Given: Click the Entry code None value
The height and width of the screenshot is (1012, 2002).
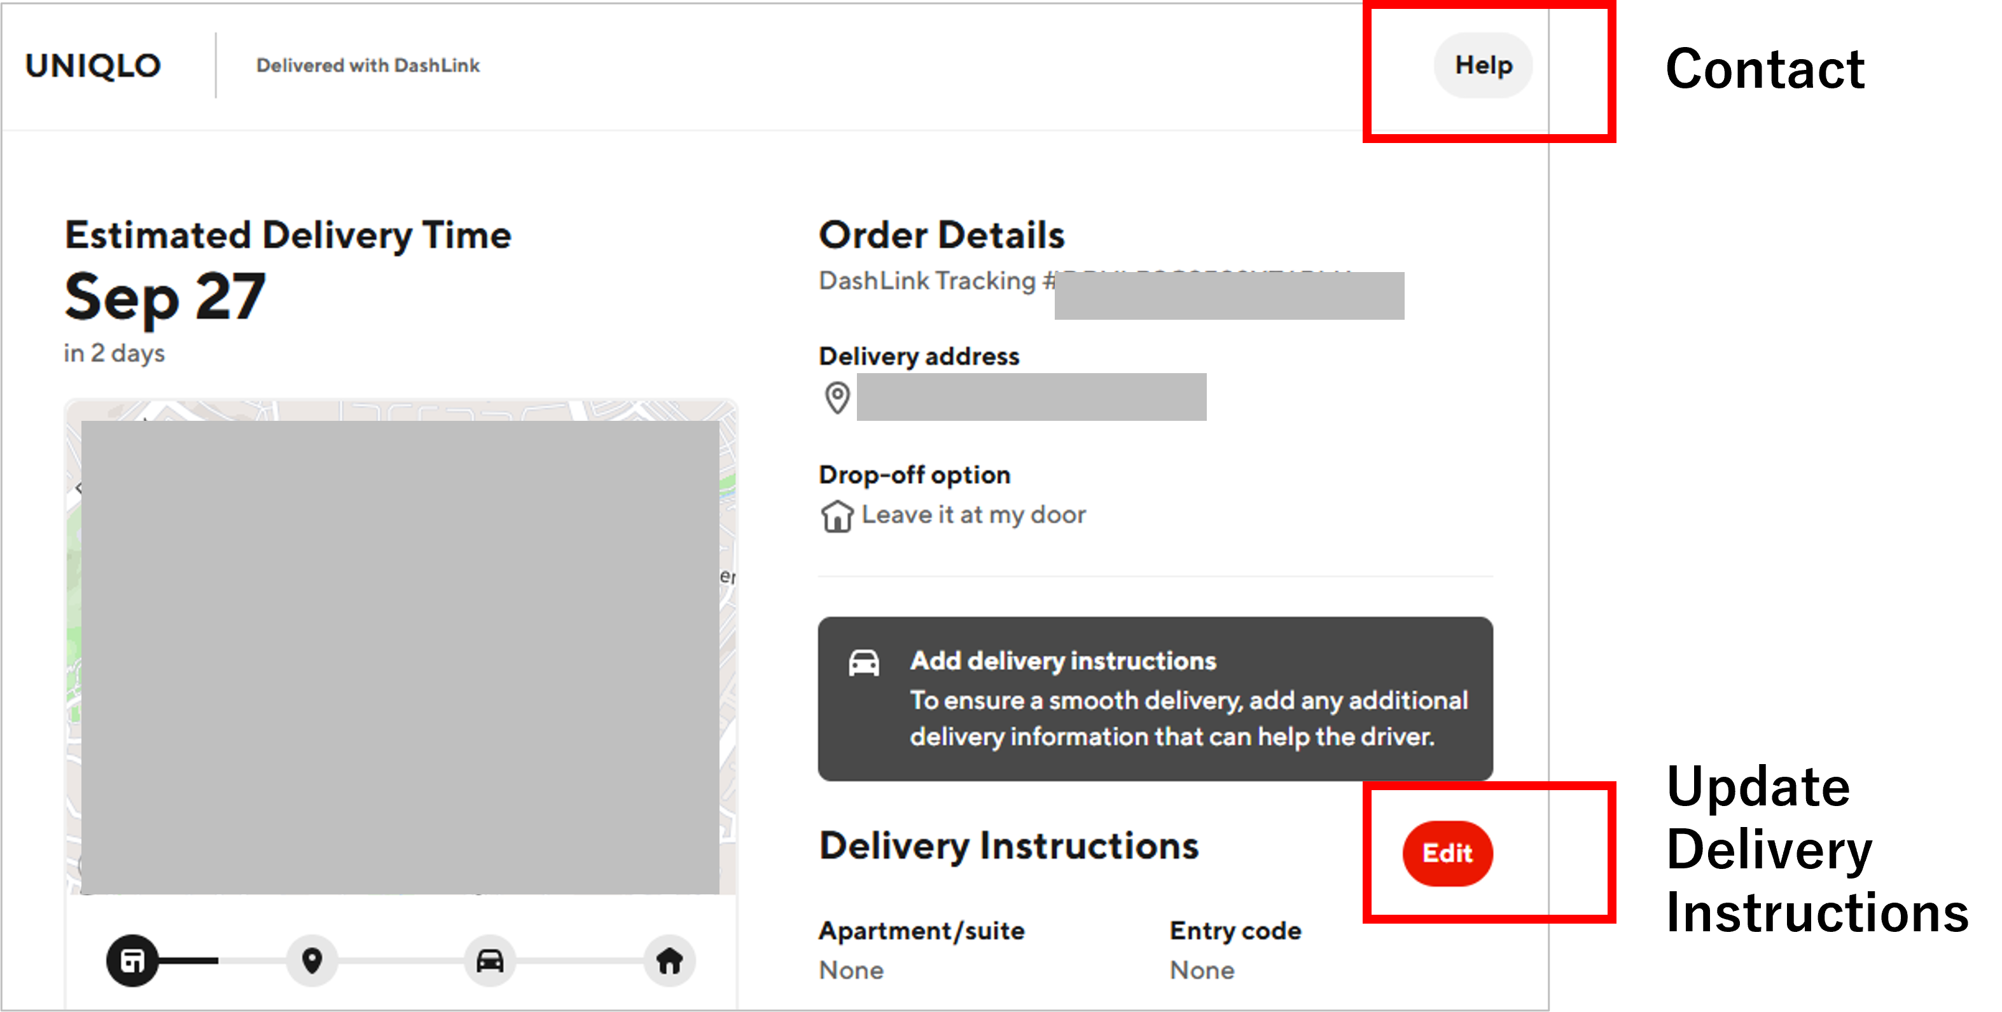Looking at the screenshot, I should point(1202,970).
